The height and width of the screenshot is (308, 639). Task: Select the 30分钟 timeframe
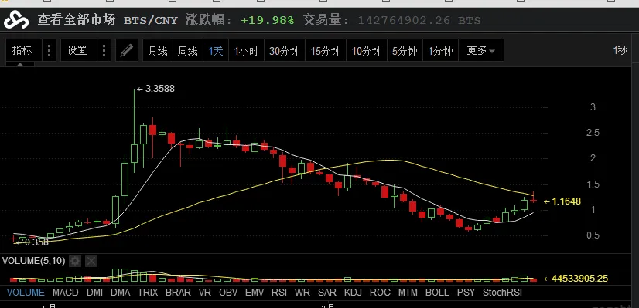tap(285, 50)
